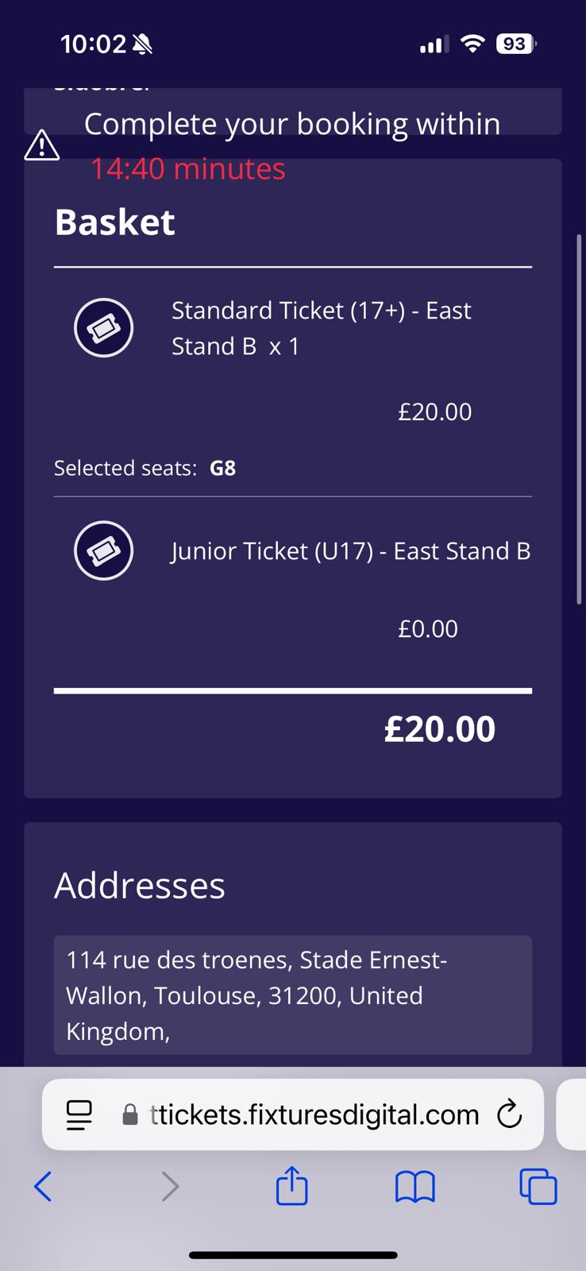Tap the Basket heading
Image resolution: width=586 pixels, height=1271 pixels.
point(115,222)
